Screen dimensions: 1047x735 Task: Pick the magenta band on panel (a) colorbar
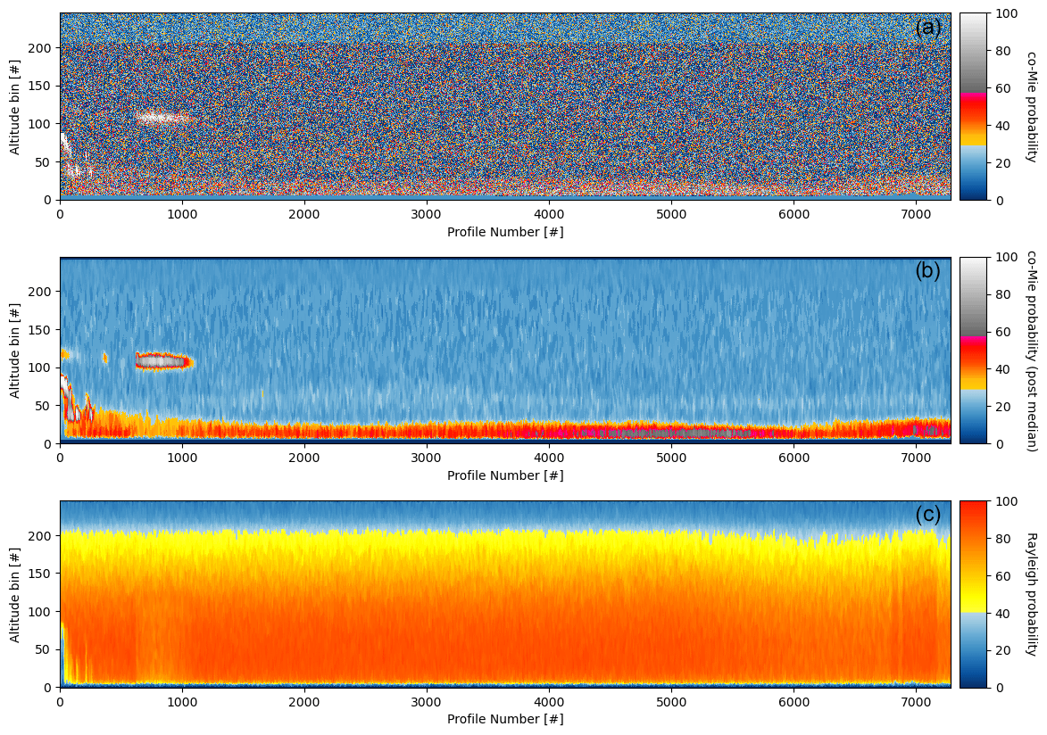pos(973,94)
